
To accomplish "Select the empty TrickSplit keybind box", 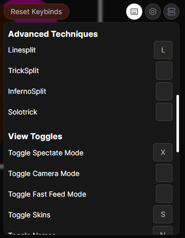I will pyautogui.click(x=164, y=71).
